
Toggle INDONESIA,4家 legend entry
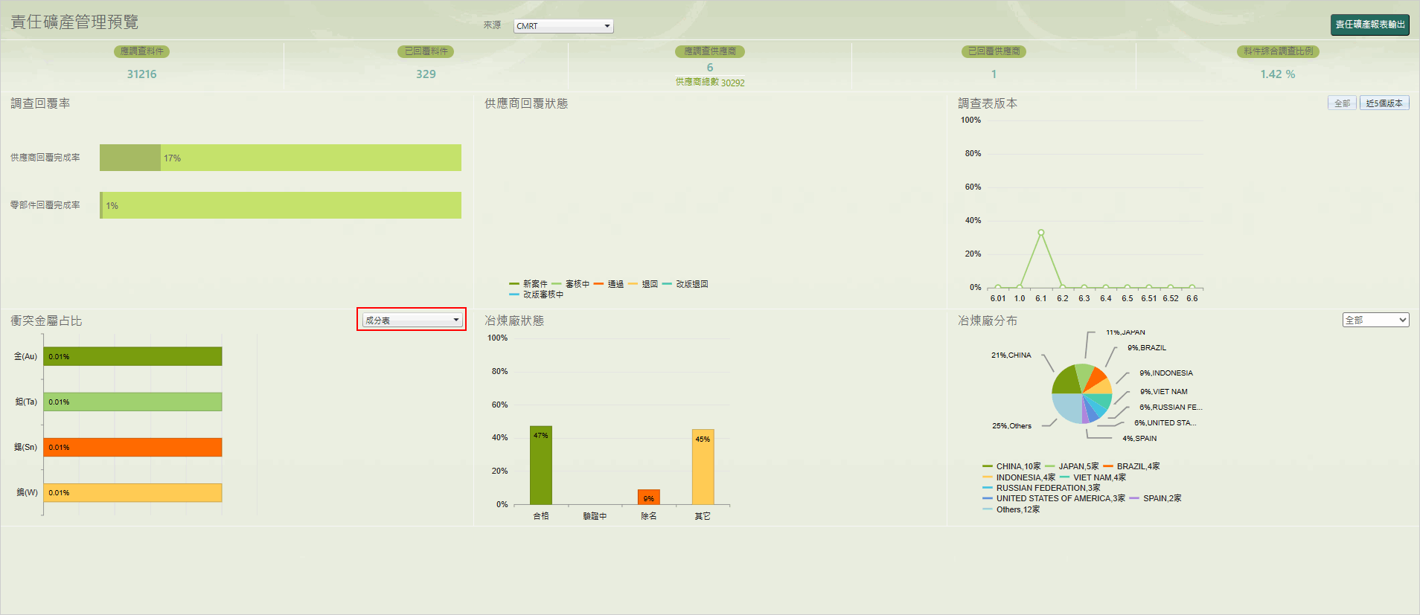coord(1019,477)
